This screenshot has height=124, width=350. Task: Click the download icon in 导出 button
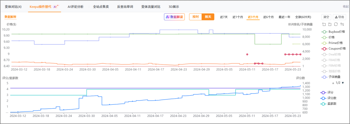[336, 17]
